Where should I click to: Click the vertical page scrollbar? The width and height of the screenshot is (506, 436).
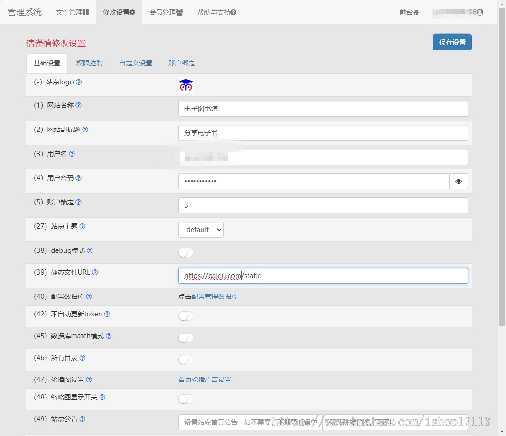(x=502, y=167)
